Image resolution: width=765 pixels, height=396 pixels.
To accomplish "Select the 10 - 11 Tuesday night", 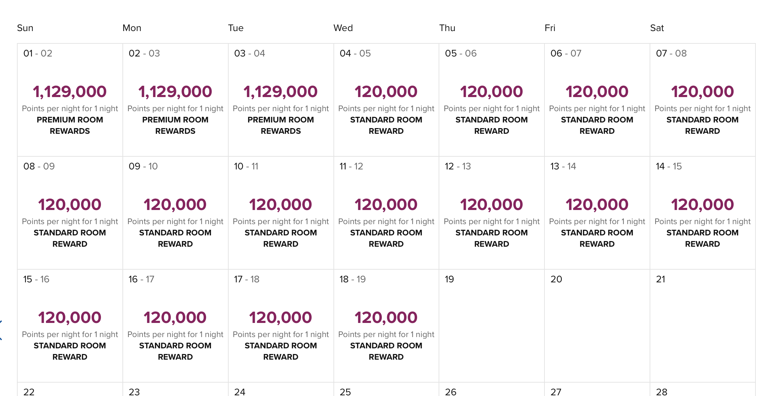I will pyautogui.click(x=281, y=213).
